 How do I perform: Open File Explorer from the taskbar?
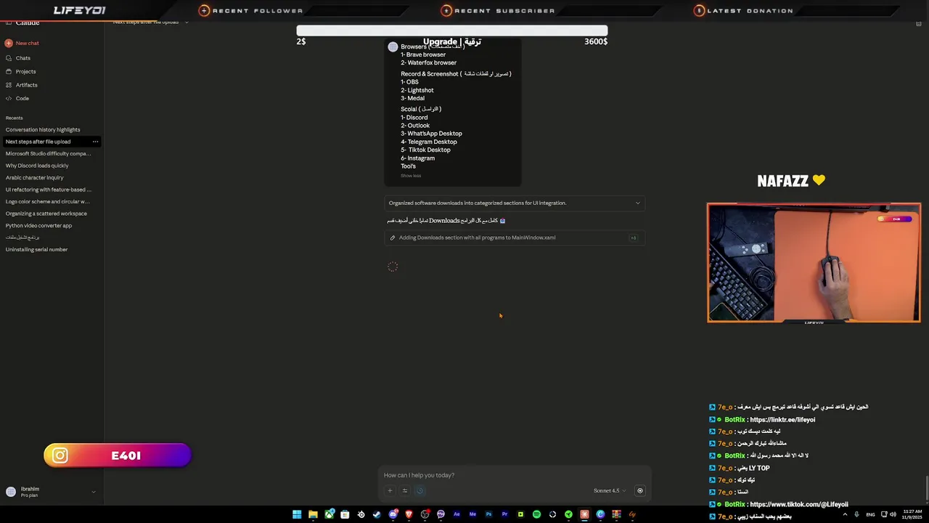(313, 514)
